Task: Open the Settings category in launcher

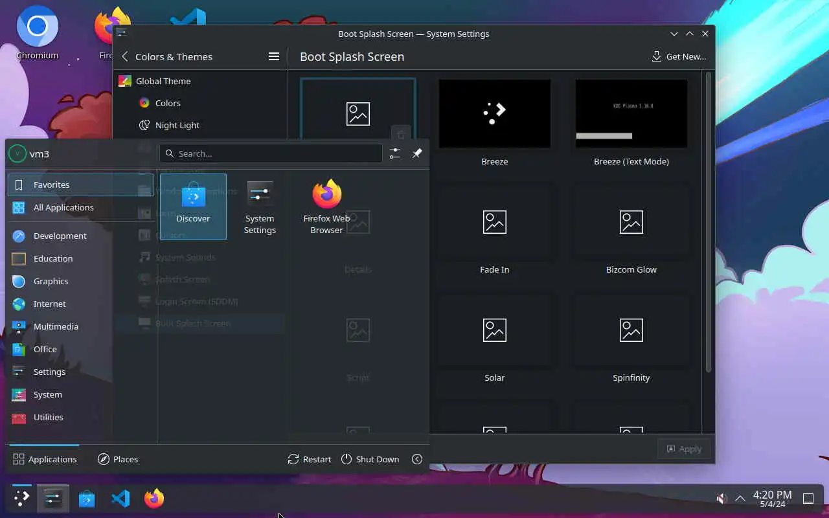Action: 81,372
